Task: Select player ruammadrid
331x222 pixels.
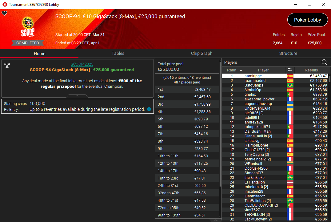Action: (x=275, y=80)
